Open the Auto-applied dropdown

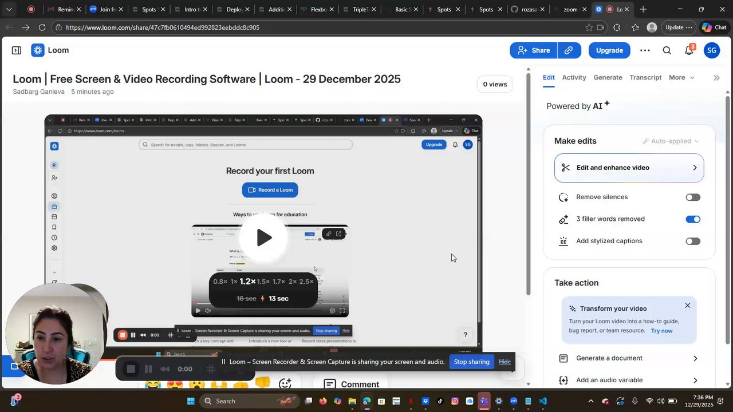[x=671, y=141]
